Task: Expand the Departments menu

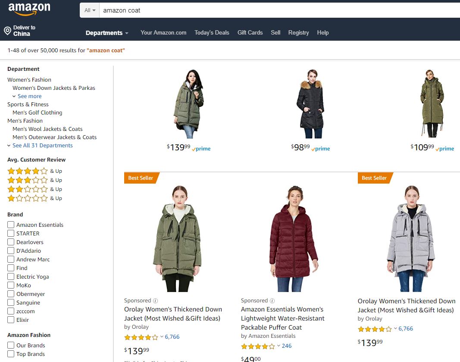Action: point(107,33)
